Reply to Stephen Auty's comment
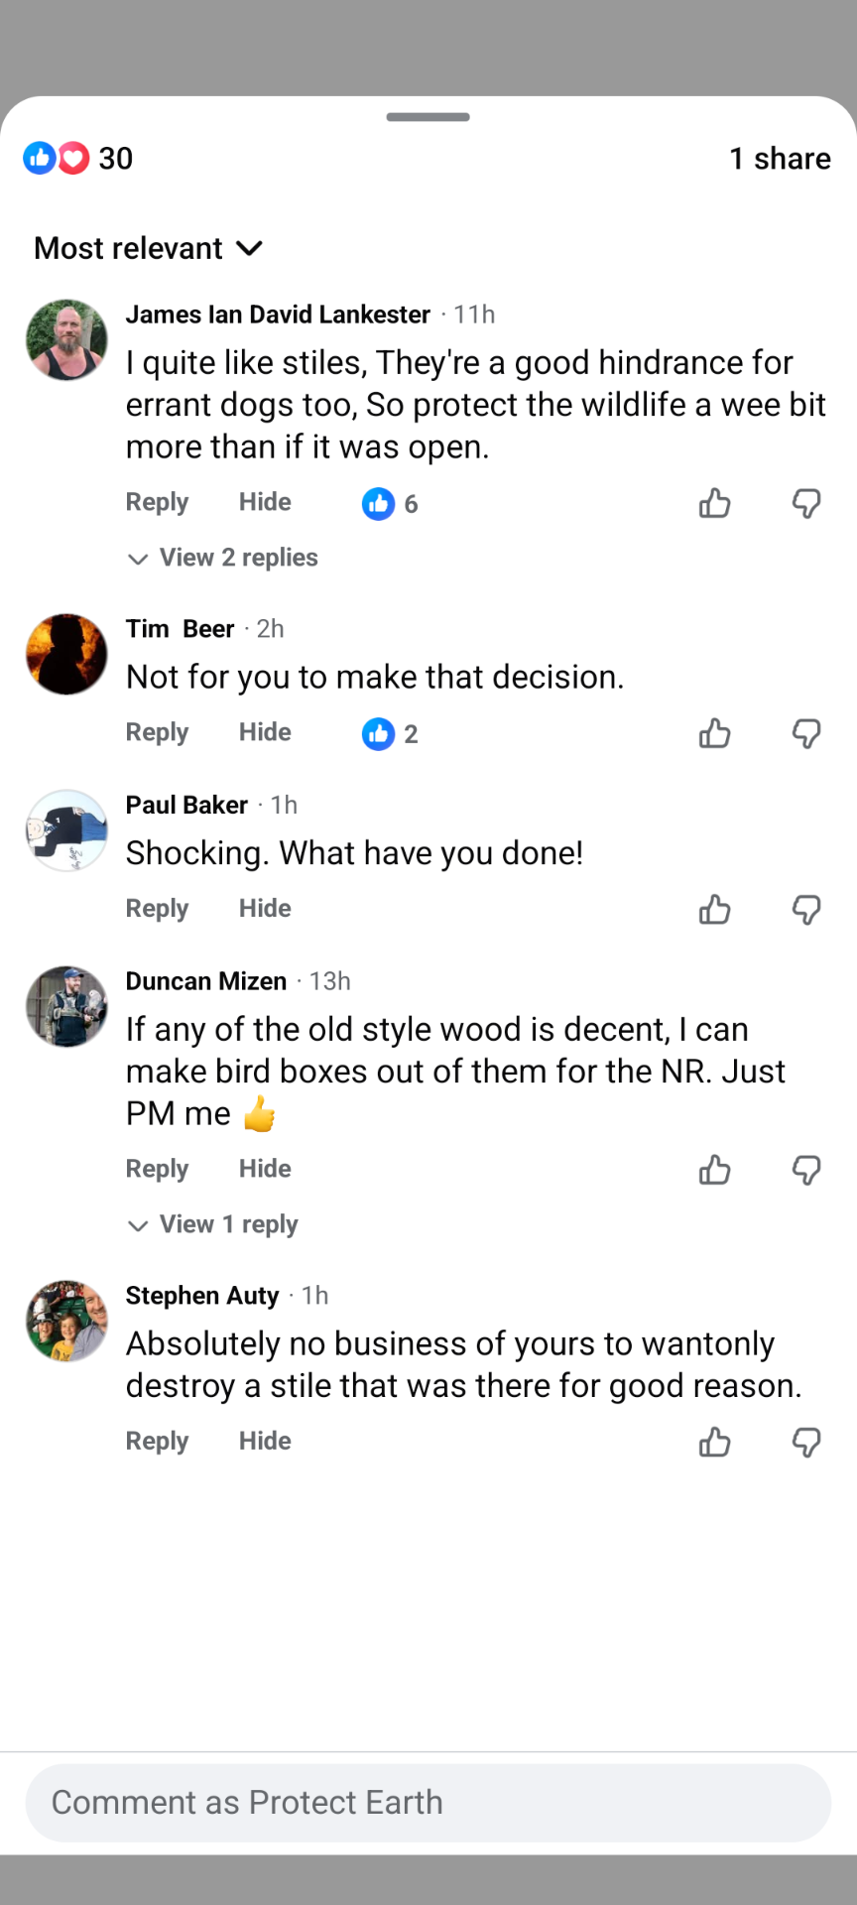The image size is (857, 1905). coord(157,1442)
